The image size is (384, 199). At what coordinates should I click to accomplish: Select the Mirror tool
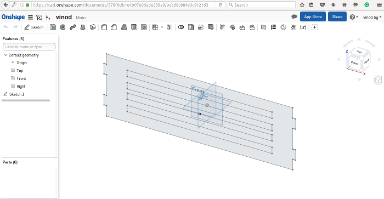[169, 27]
